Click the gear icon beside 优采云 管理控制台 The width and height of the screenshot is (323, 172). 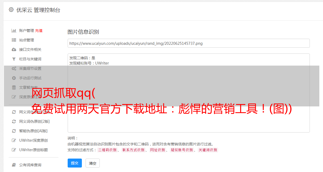tap(11, 10)
